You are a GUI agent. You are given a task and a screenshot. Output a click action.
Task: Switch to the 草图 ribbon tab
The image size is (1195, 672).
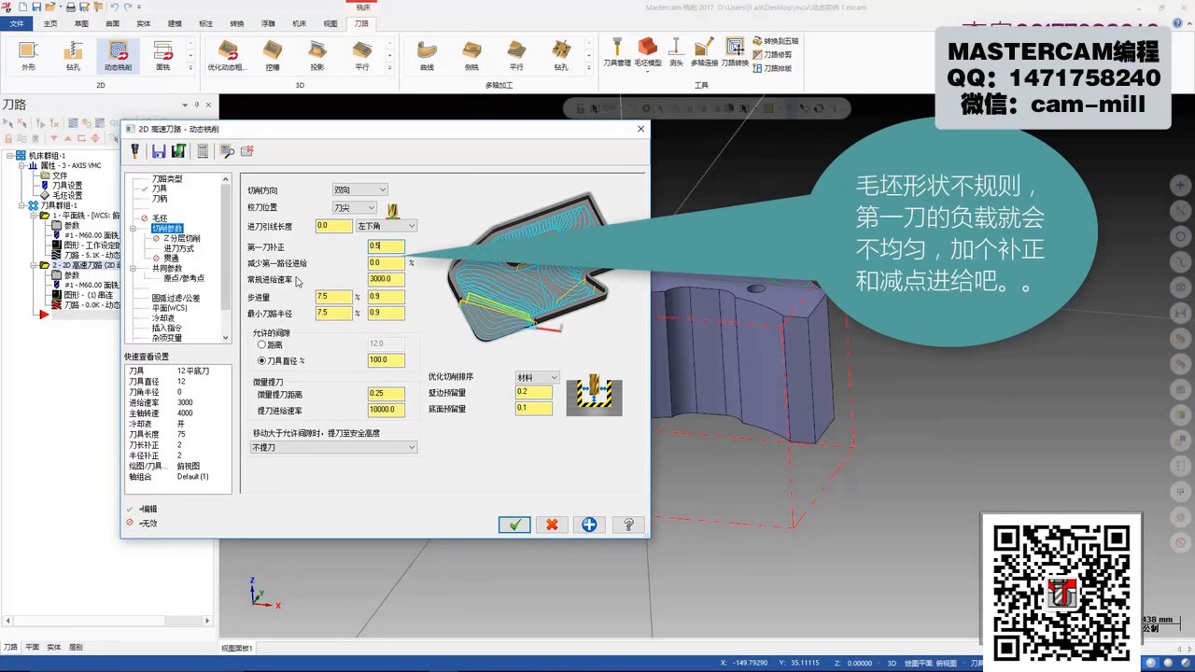(x=81, y=23)
